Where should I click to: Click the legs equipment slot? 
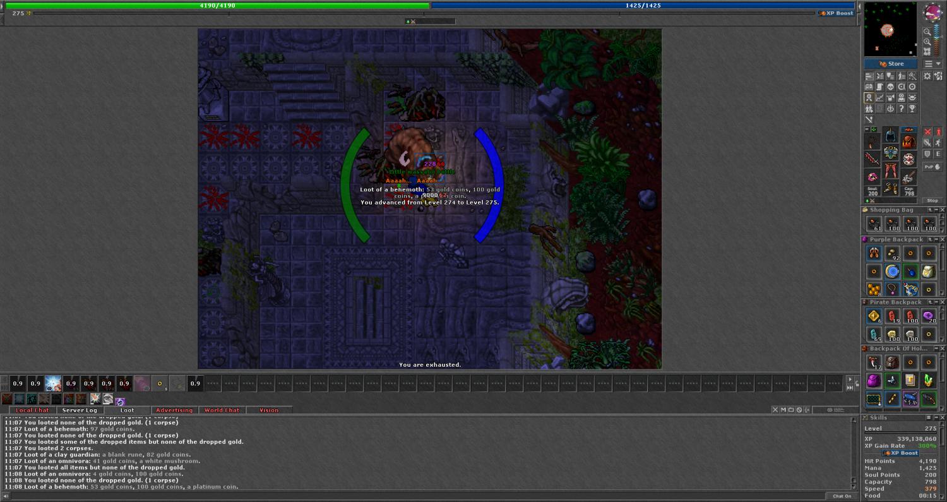(x=890, y=170)
